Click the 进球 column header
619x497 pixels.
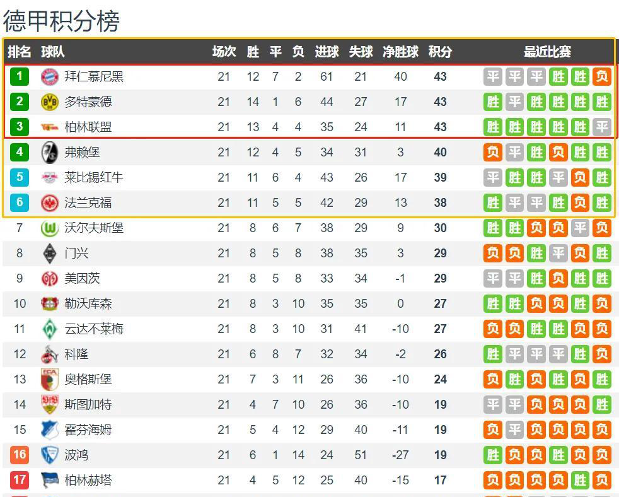(x=327, y=52)
